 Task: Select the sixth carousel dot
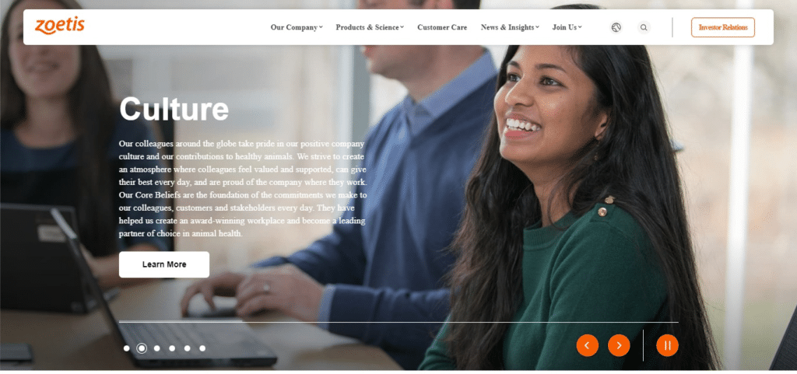202,348
